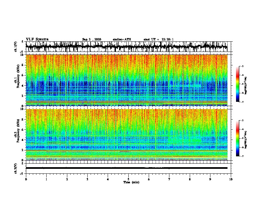Screen dimensions: 260x201
Task: Click the "Time (min)" x-axis label
Action: [131, 182]
